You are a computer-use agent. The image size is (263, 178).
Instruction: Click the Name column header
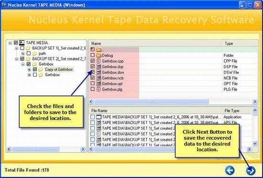[x=154, y=44]
